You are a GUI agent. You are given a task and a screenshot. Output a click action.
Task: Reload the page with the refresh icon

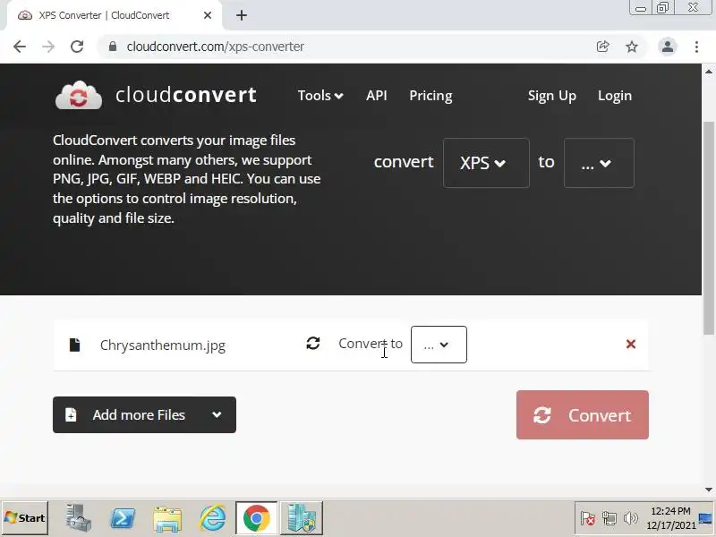pyautogui.click(x=77, y=47)
